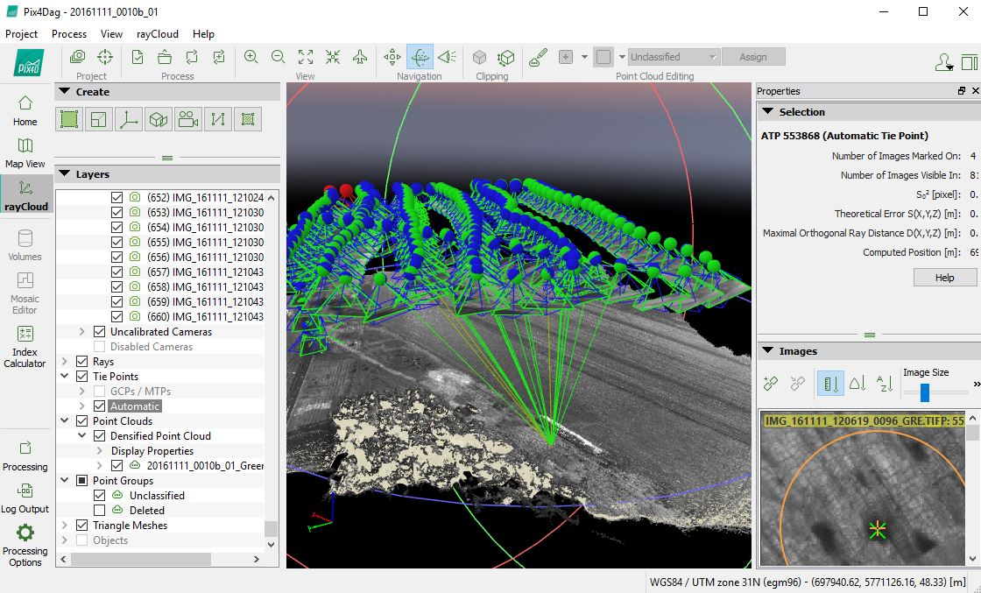This screenshot has height=593, width=981.
Task: Open the GCP/MTP Manager target icon
Action: tap(105, 57)
